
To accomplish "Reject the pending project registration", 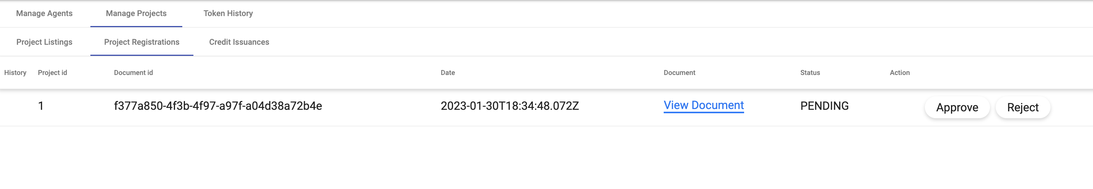I will tap(1023, 108).
